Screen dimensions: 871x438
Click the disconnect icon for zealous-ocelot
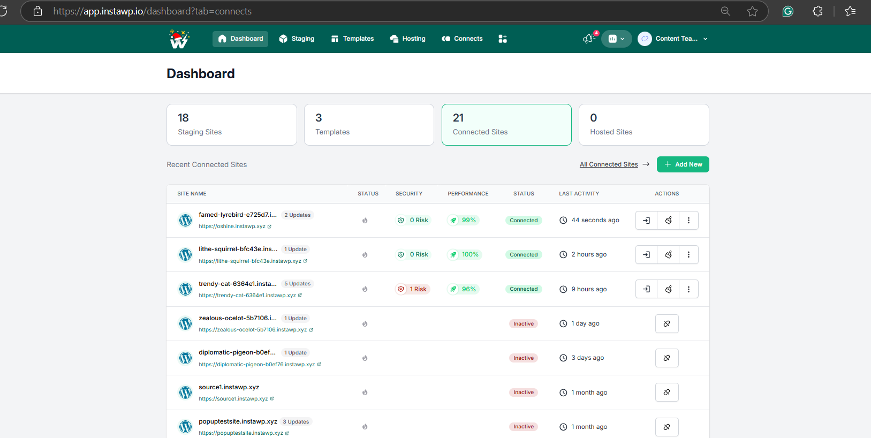coord(666,323)
